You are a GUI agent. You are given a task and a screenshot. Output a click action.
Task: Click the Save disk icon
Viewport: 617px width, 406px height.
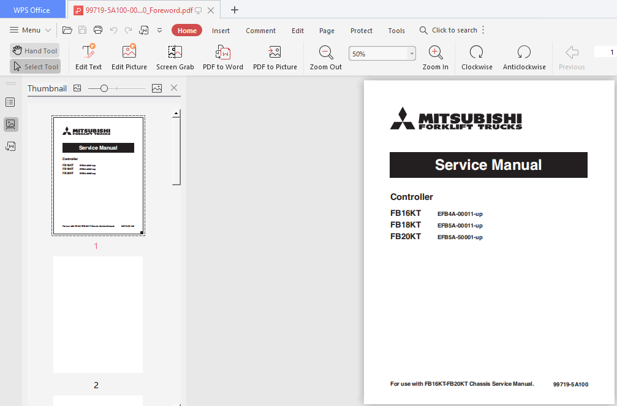82,30
